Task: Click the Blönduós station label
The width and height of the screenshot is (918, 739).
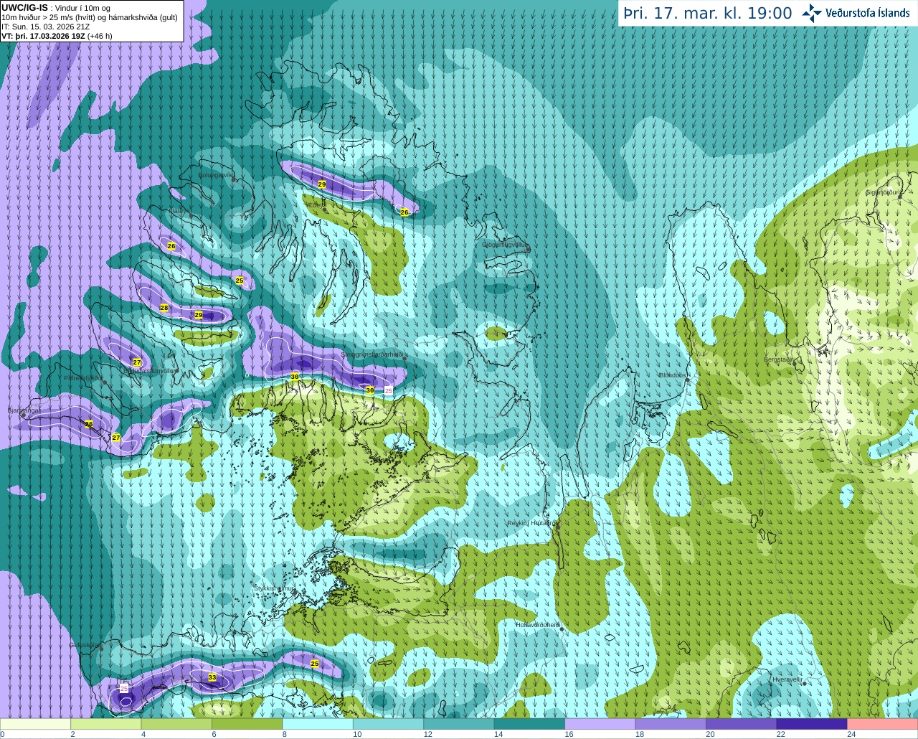Action: pos(673,375)
